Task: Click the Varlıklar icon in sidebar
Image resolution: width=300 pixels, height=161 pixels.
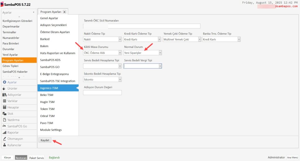Action: pos(4,101)
